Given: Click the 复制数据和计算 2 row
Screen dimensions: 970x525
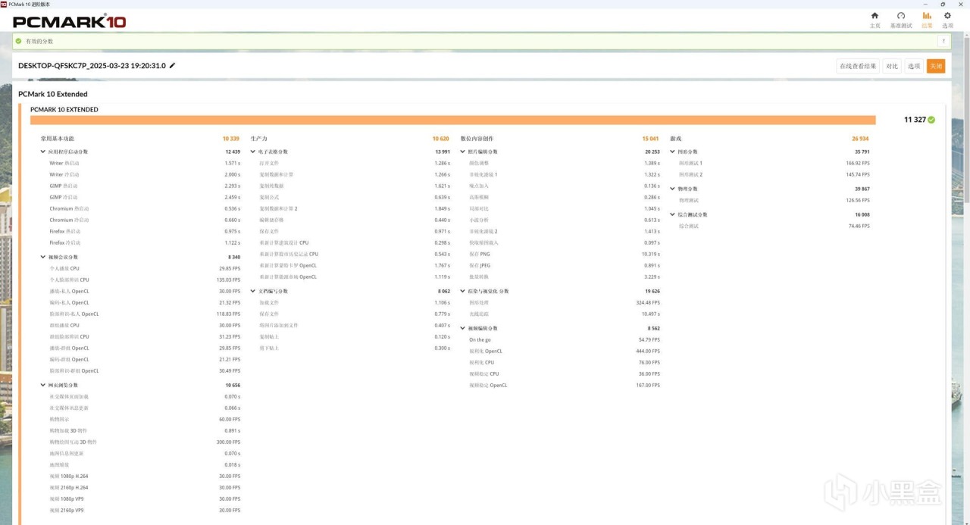Looking at the screenshot, I should pyautogui.click(x=355, y=208).
